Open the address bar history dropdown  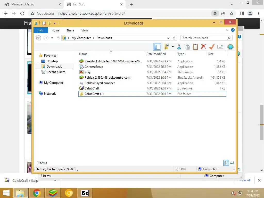point(168,38)
